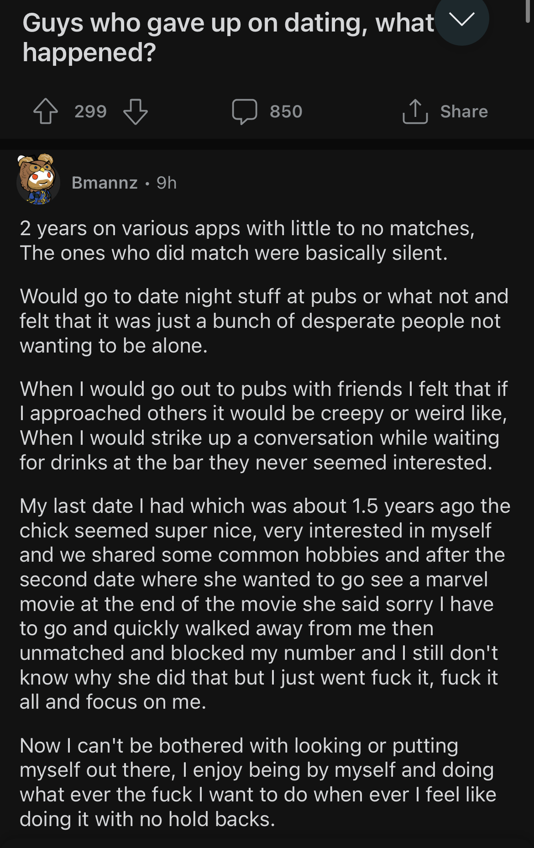Tap the share arrow tray icon
The image size is (534, 848).
click(415, 111)
